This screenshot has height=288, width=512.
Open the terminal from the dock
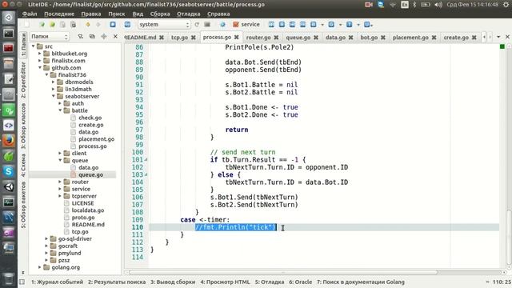[9, 33]
